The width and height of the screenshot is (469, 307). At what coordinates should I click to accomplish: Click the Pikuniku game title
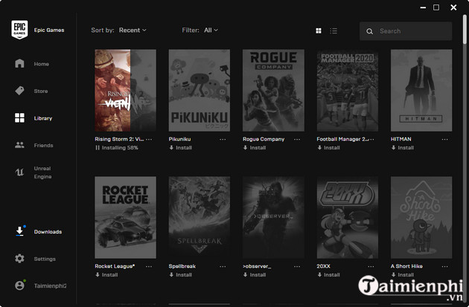click(x=179, y=139)
